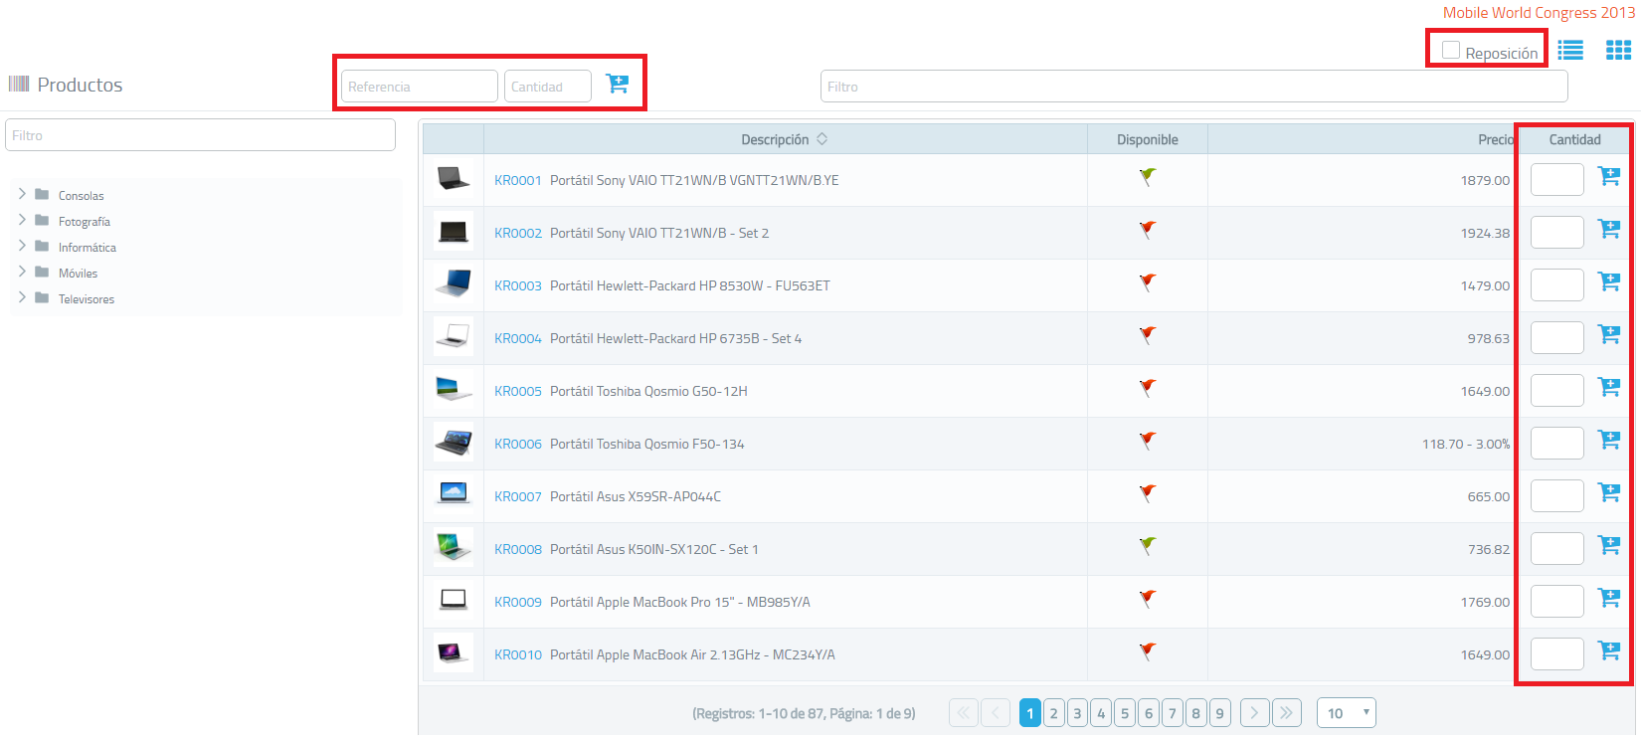The width and height of the screenshot is (1641, 742).
Task: Select current page 1 button
Action: pos(1030,713)
